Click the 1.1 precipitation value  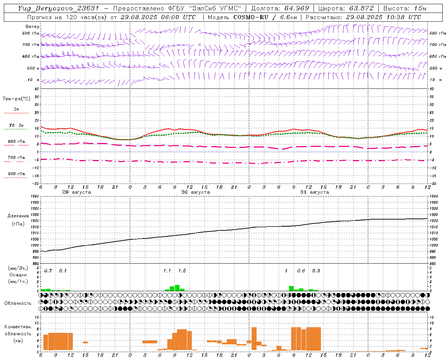[167, 271]
